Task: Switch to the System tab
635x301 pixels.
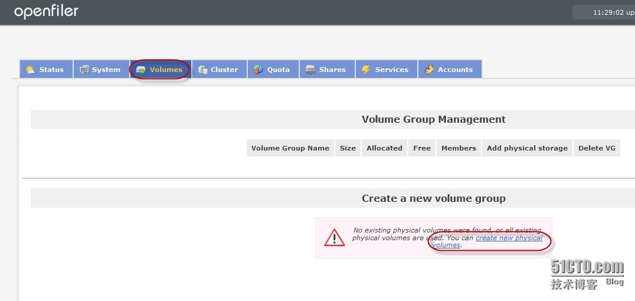Action: click(x=102, y=69)
